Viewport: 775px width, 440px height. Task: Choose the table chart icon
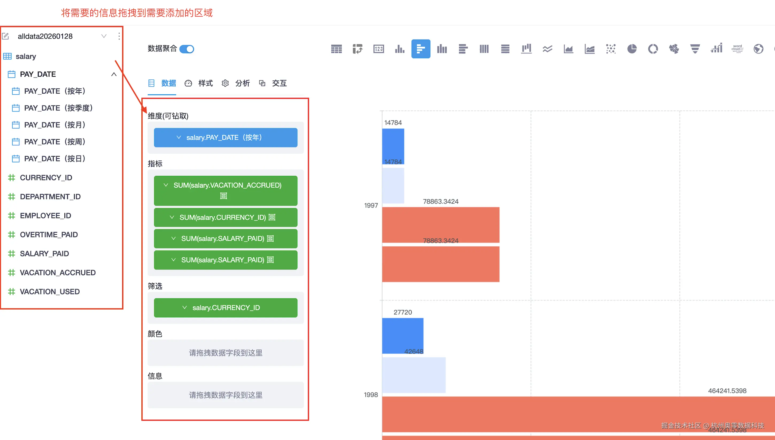pos(336,49)
